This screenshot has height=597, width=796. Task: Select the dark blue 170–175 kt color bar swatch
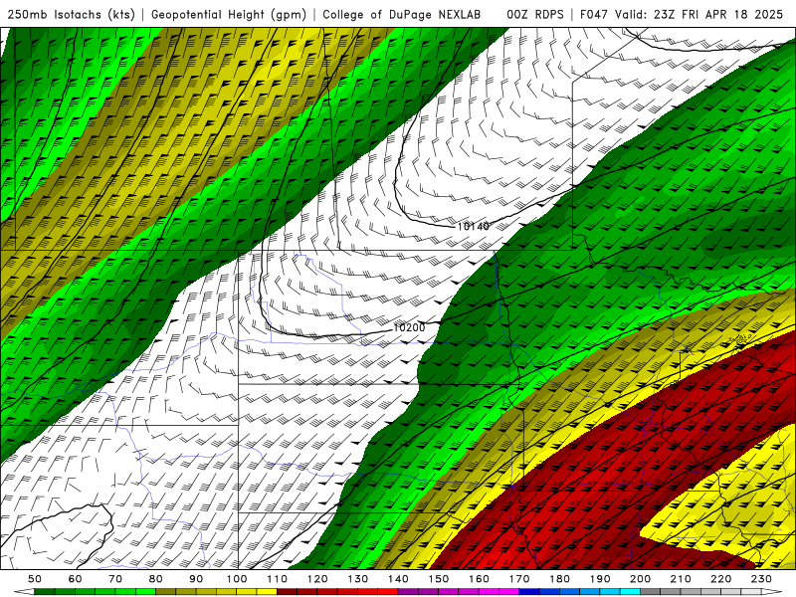(x=529, y=591)
